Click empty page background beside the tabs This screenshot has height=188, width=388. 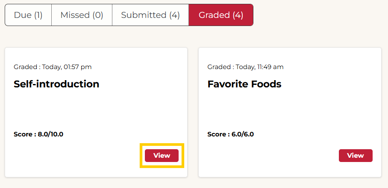click(x=319, y=15)
